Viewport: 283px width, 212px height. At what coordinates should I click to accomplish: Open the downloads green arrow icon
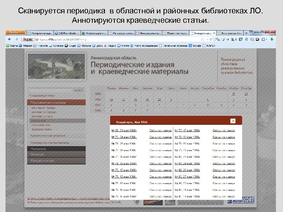[272, 39]
